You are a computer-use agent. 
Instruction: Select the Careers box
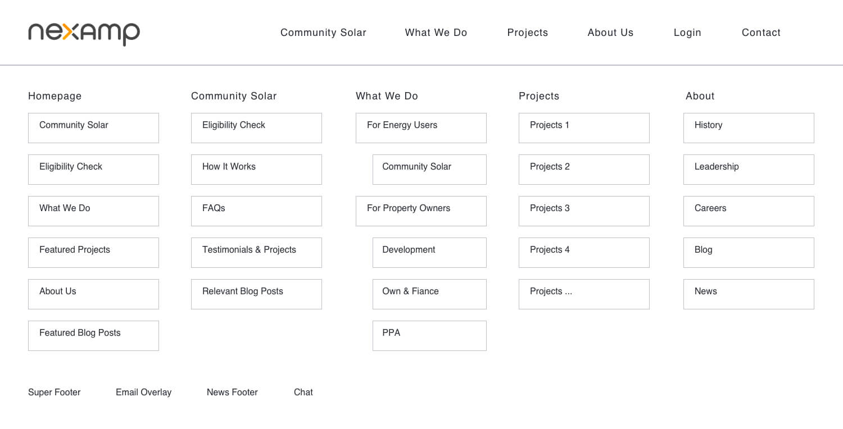749,211
